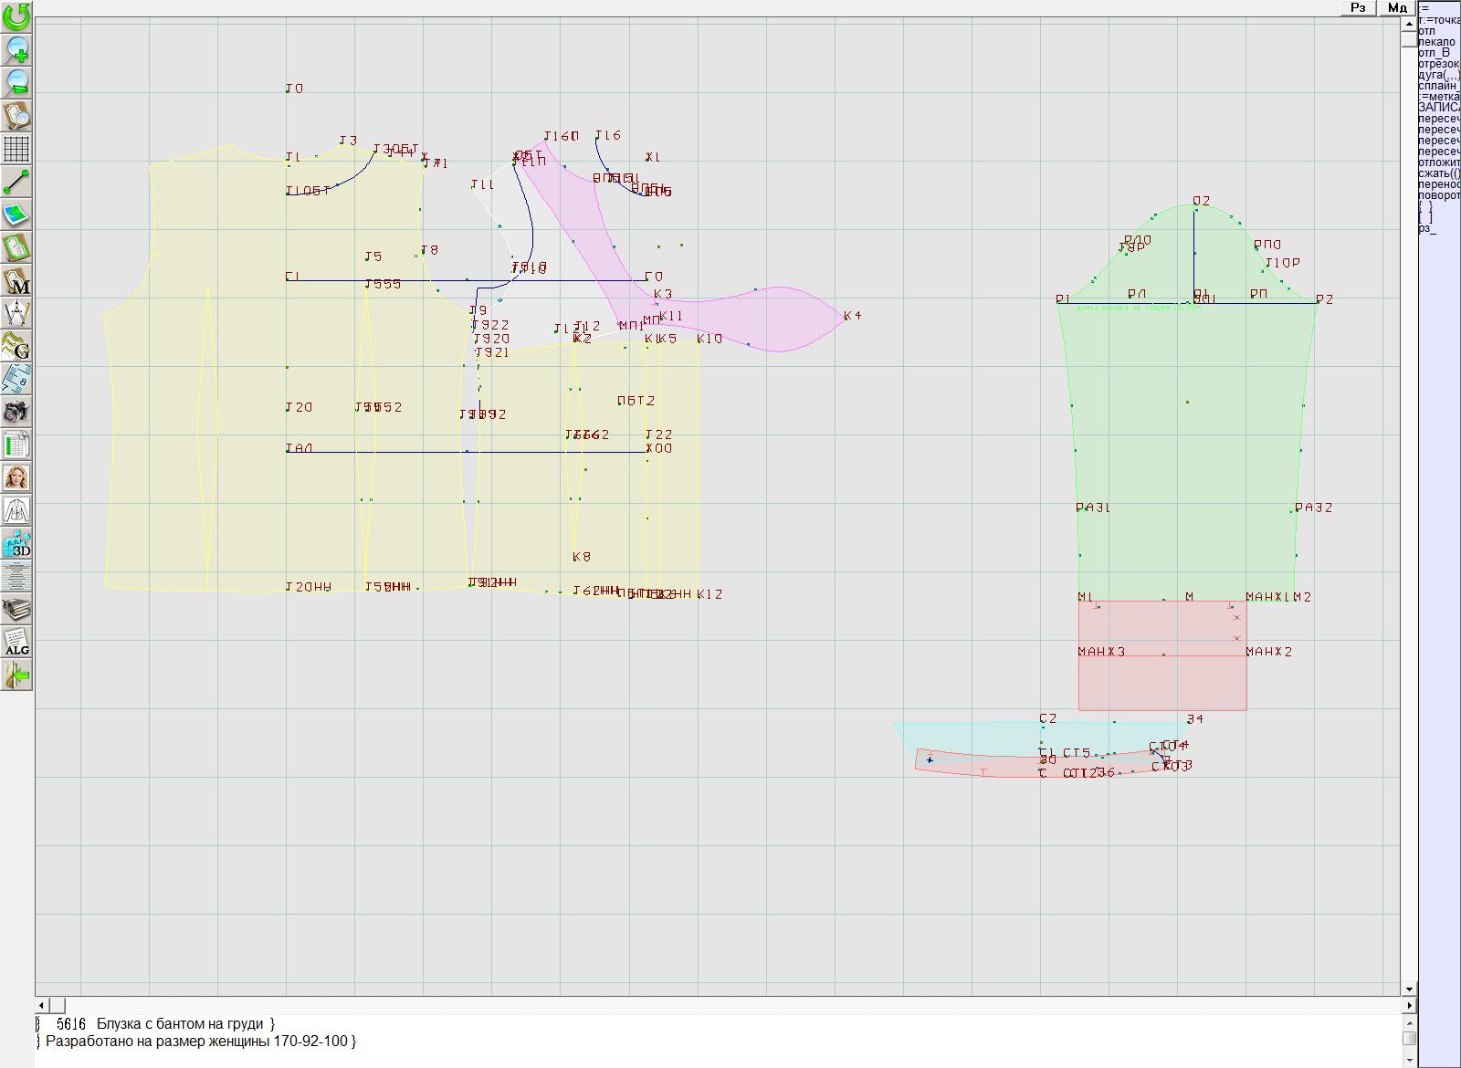The width and height of the screenshot is (1461, 1068).
Task: Click the horizontal scrollbar left arrow
Action: pos(42,1005)
